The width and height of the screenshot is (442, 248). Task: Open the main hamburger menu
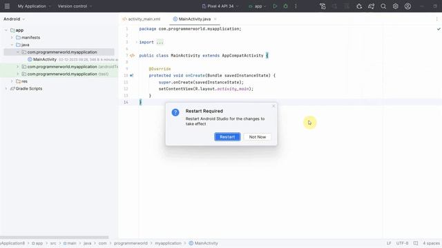(x=7, y=6)
